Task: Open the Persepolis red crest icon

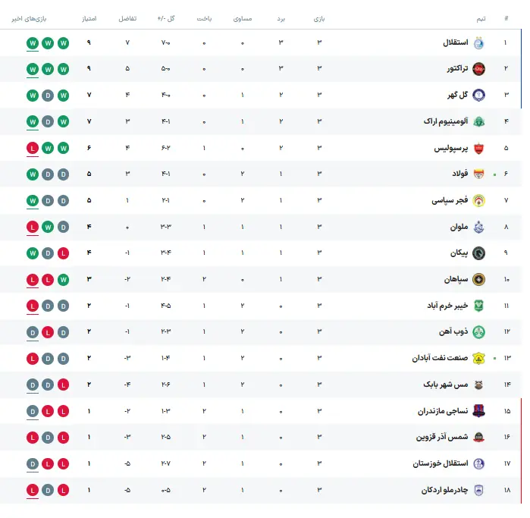Action: point(478,148)
